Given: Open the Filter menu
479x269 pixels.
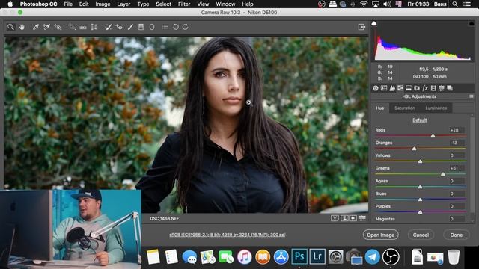Looking at the screenshot, I should tap(184, 4).
